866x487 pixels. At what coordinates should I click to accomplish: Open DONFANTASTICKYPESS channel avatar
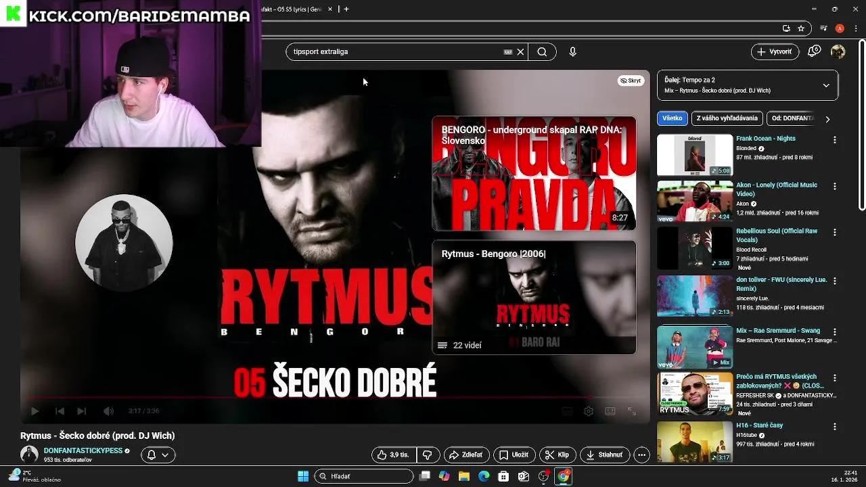click(x=29, y=455)
